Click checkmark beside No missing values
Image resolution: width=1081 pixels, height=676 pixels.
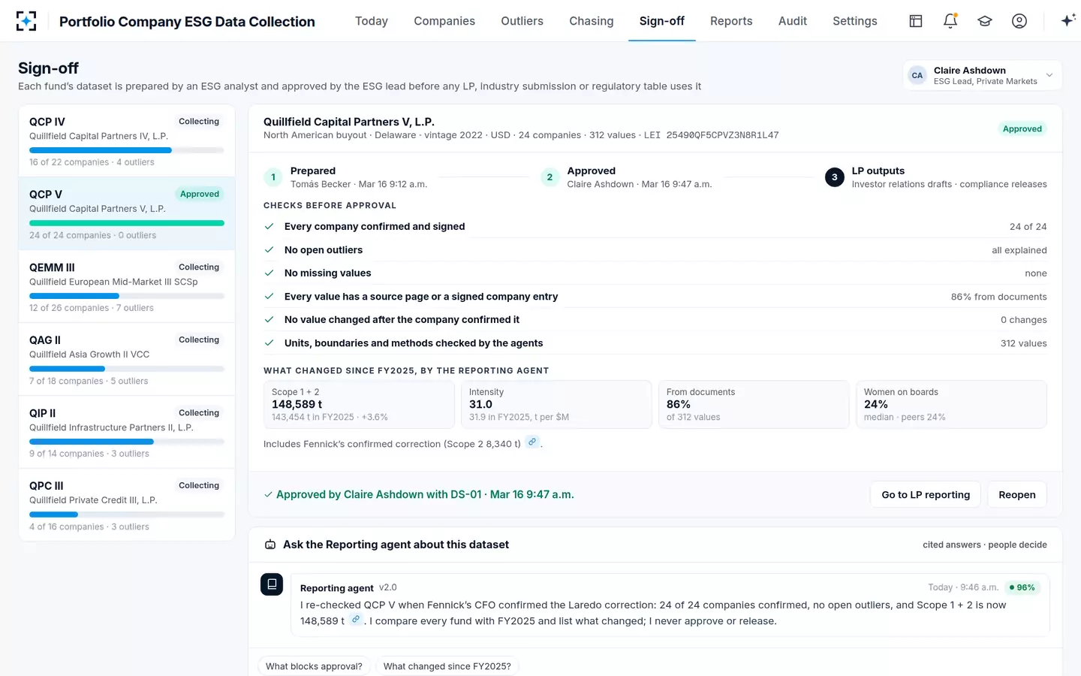click(x=269, y=273)
